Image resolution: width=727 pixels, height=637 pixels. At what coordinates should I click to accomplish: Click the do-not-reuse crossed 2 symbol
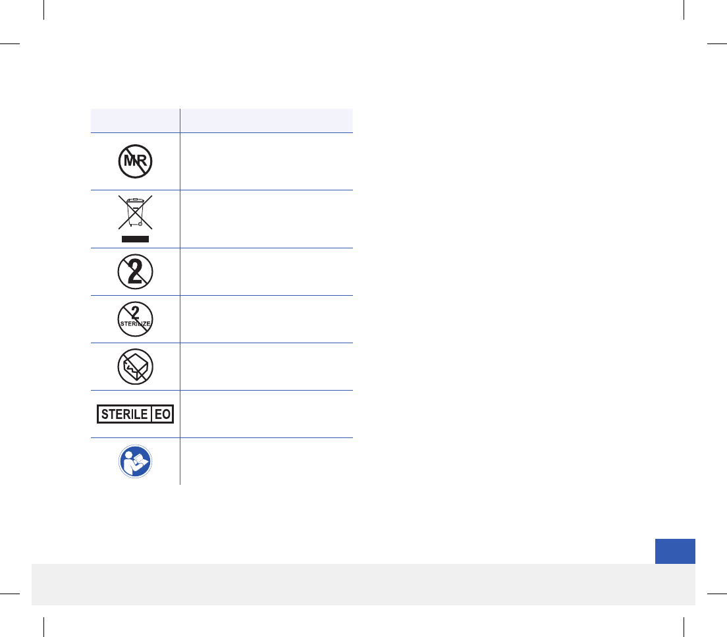(135, 272)
